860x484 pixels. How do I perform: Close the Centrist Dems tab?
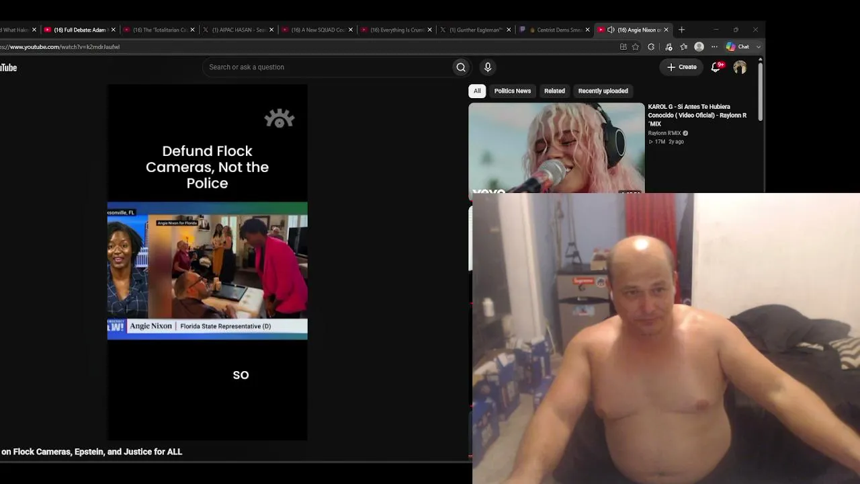click(588, 30)
